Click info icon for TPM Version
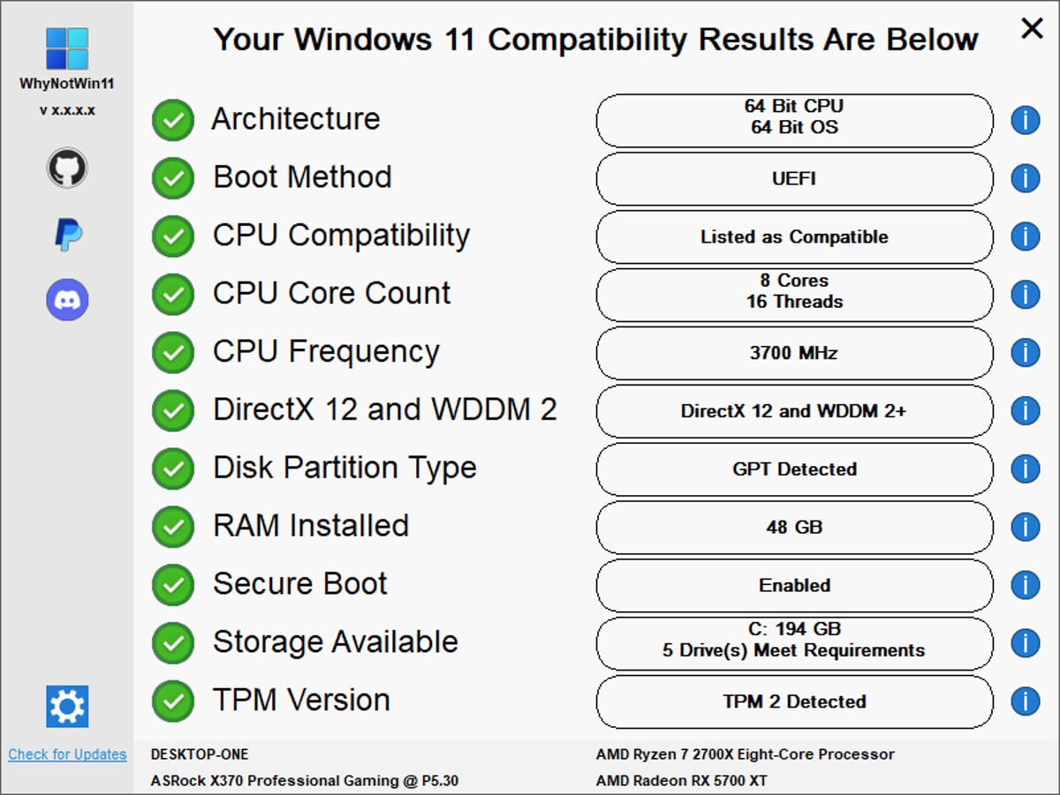 [x=1025, y=701]
